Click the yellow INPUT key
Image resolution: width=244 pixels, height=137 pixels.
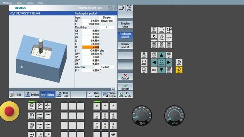click(x=179, y=70)
